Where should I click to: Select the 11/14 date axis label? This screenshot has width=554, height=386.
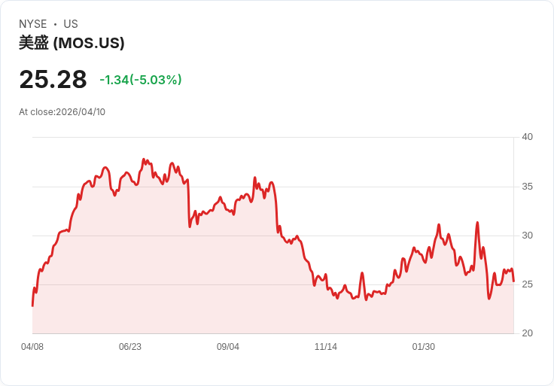click(326, 347)
